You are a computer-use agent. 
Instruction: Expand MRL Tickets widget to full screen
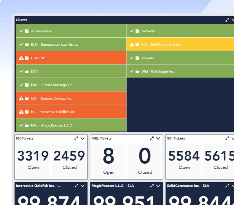pyautogui.click(x=152, y=138)
